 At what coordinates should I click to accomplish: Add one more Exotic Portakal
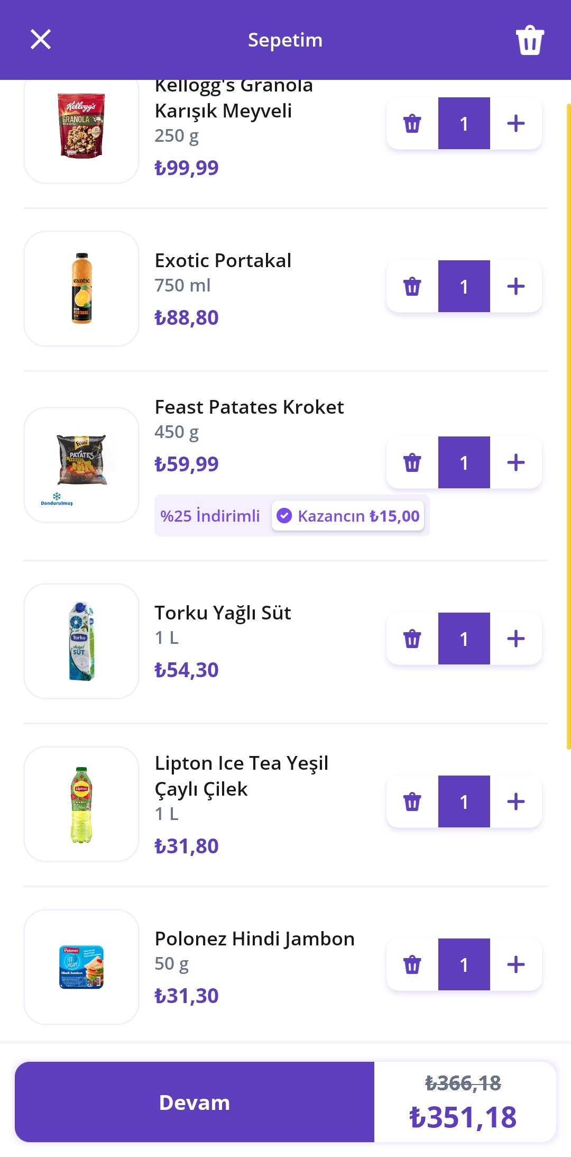516,287
